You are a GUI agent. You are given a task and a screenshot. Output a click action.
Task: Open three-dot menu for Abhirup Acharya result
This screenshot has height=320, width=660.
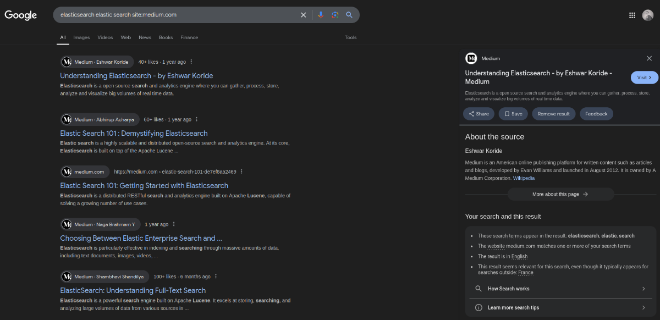click(197, 119)
